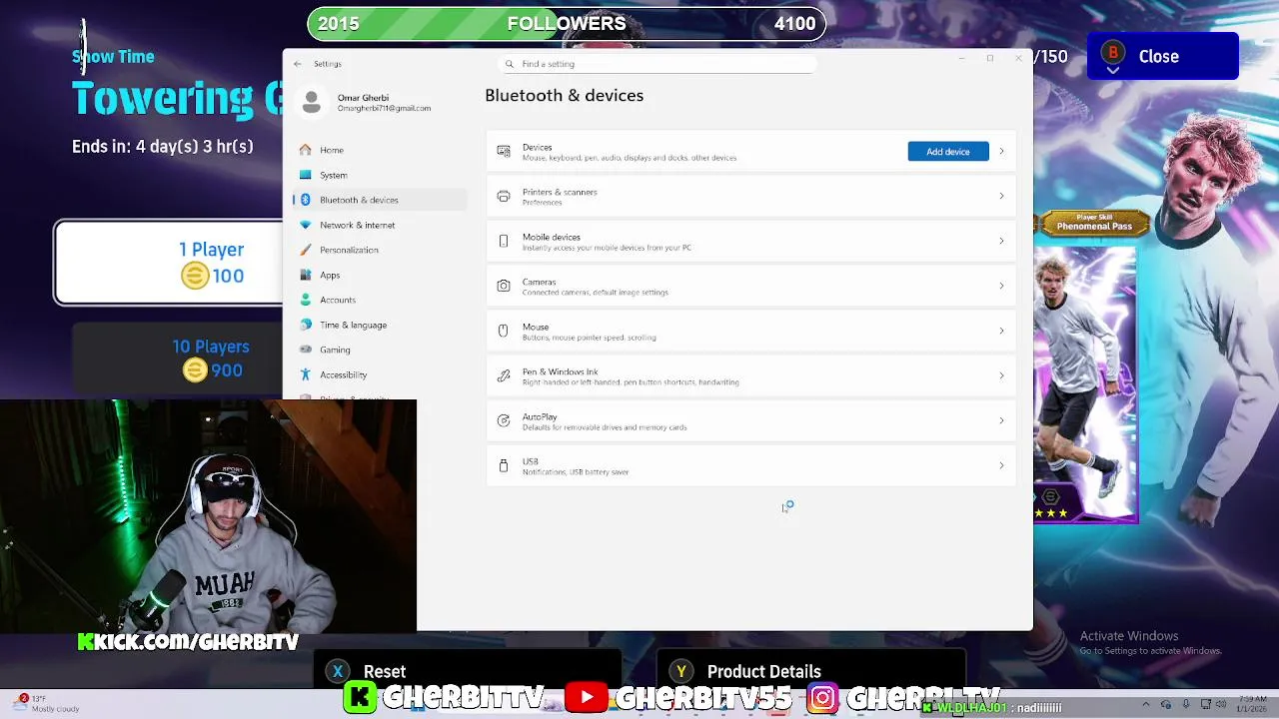The width and height of the screenshot is (1279, 719).
Task: Click 'Defaults for removable drives and memory cards'
Action: [x=605, y=427]
